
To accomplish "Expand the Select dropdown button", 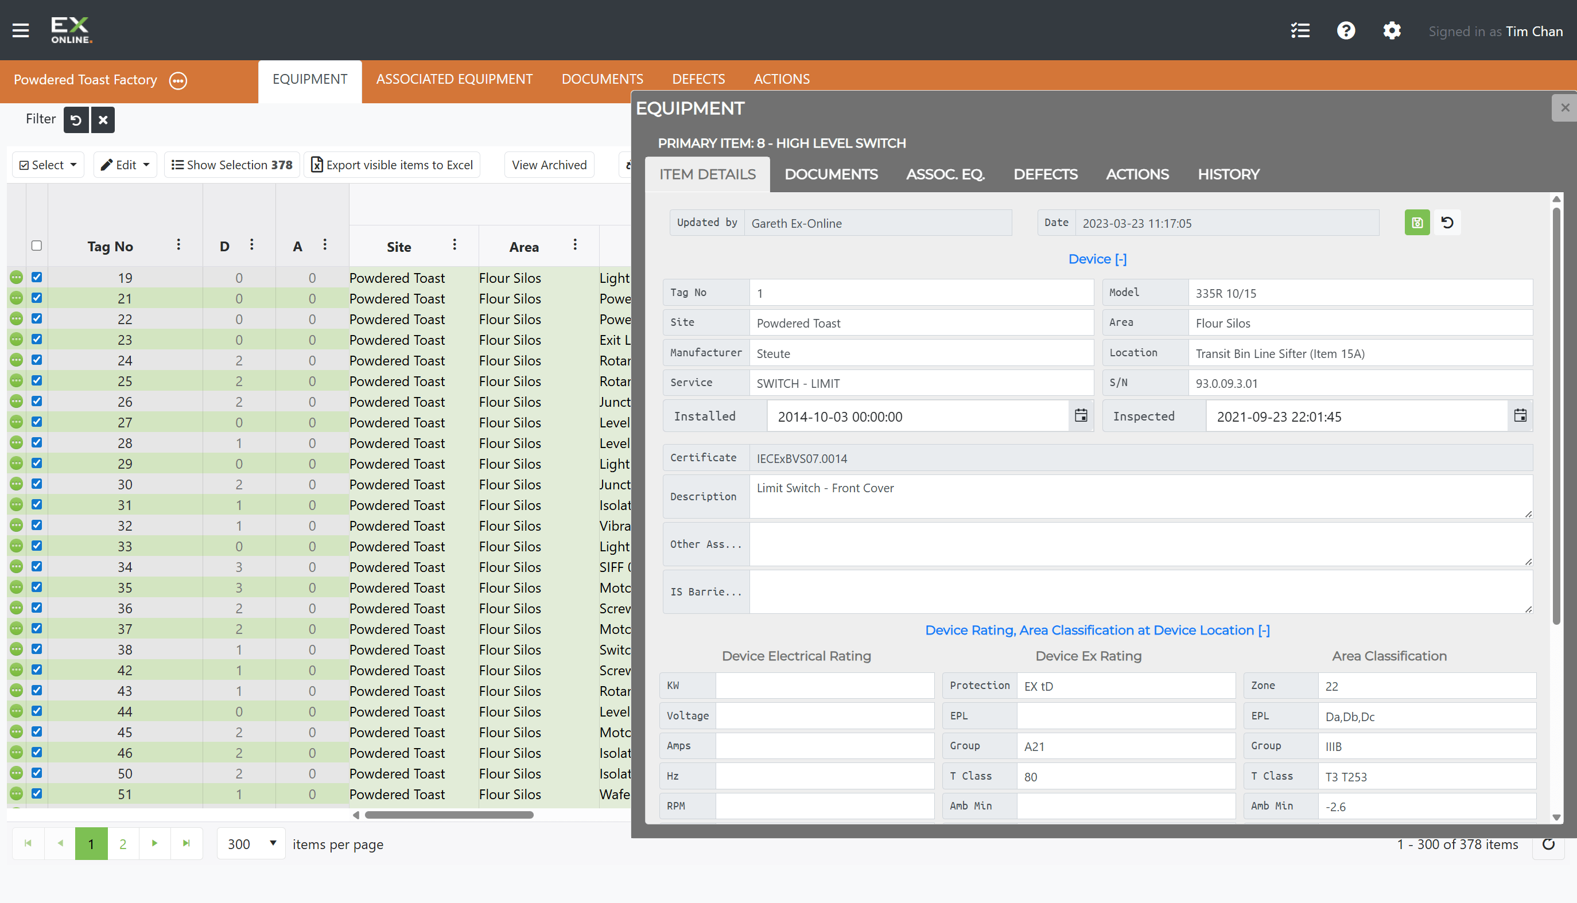I will (48, 165).
